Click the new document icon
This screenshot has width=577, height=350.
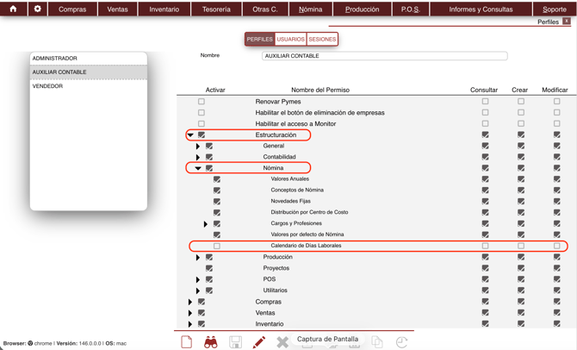[x=187, y=342]
